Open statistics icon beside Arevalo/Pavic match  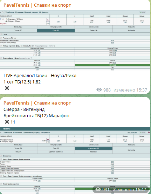coord(48,20)
